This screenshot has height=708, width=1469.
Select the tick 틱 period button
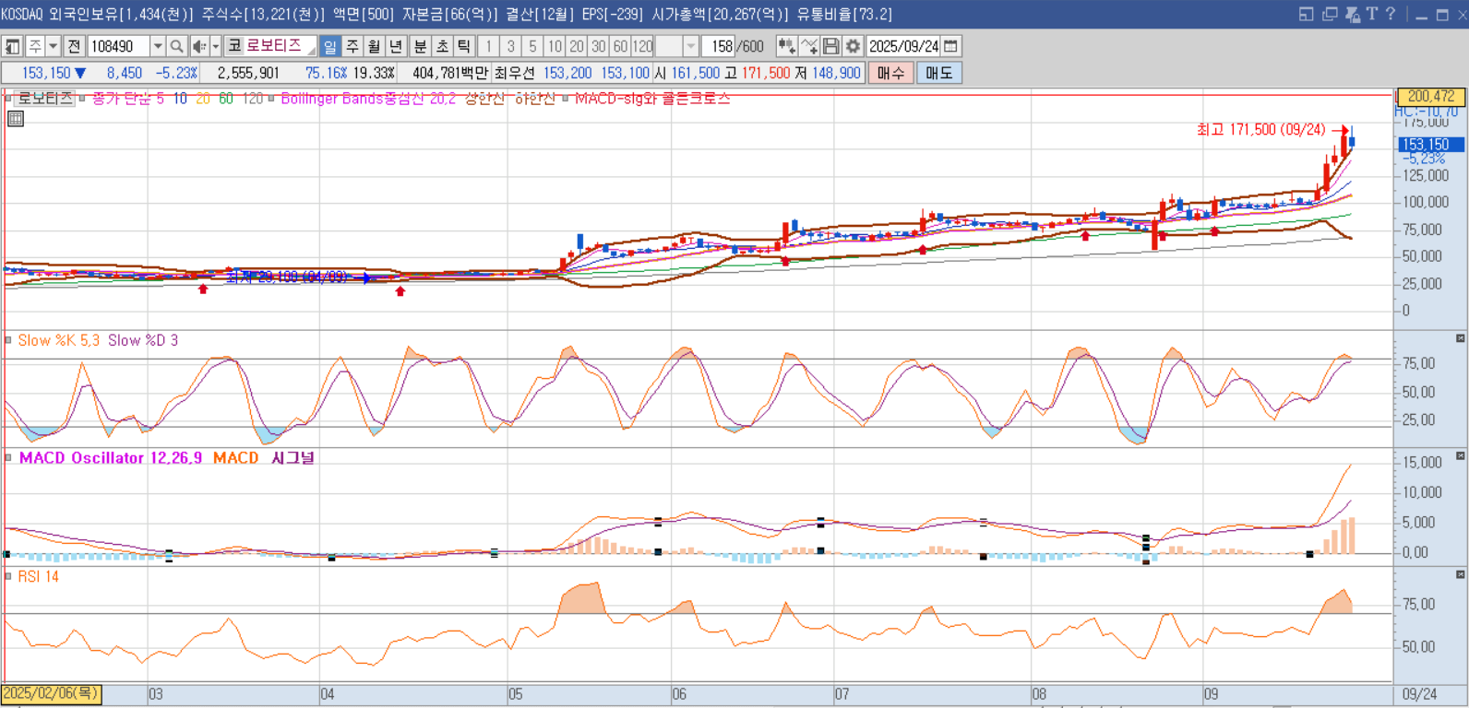point(464,46)
